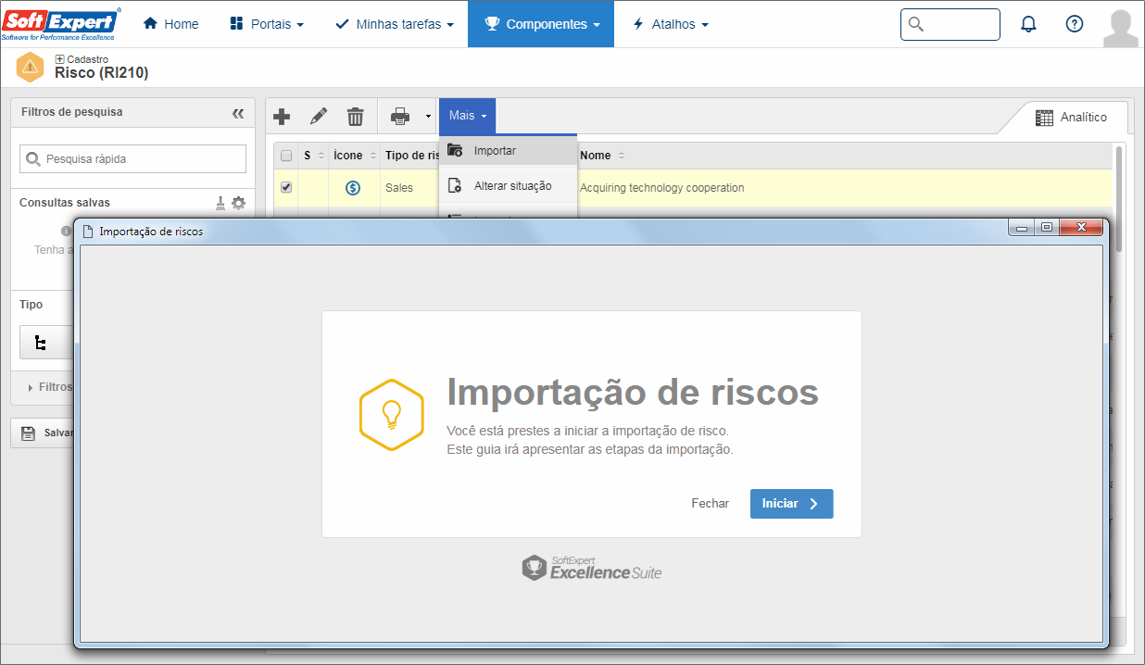Uncheck the Sales row checkbox
The image size is (1145, 665).
point(286,187)
